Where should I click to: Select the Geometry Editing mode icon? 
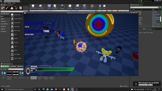click(21, 8)
